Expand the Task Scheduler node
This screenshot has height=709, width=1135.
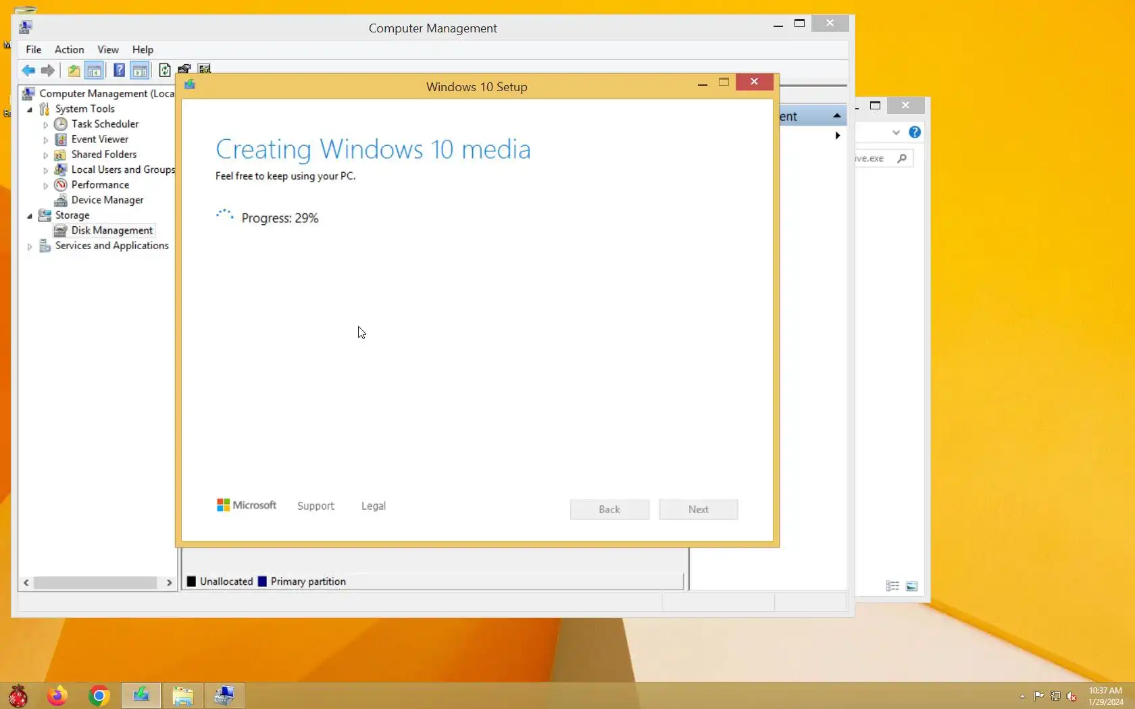(46, 124)
